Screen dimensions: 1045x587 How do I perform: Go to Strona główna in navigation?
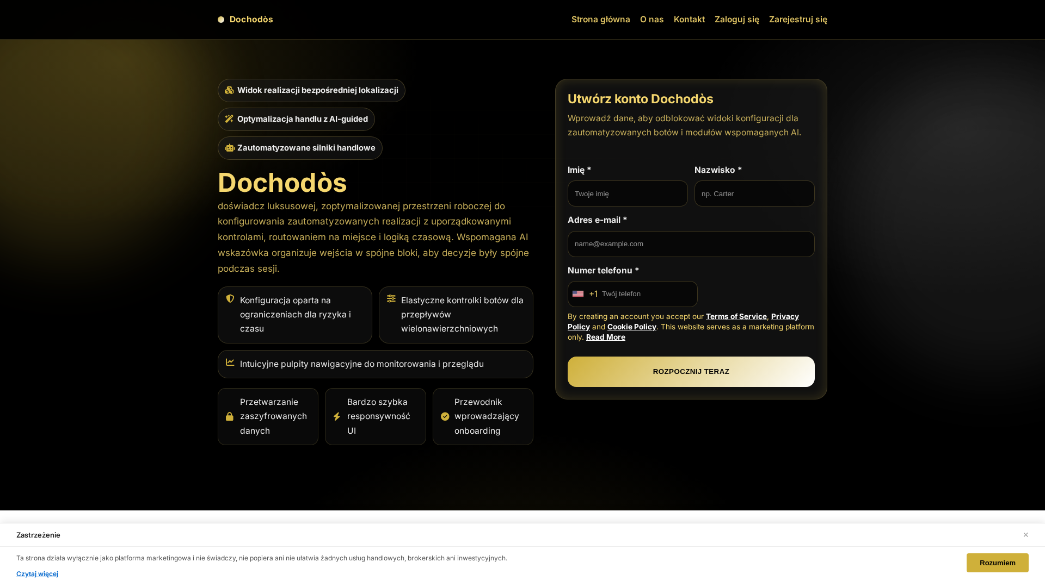[x=601, y=20]
